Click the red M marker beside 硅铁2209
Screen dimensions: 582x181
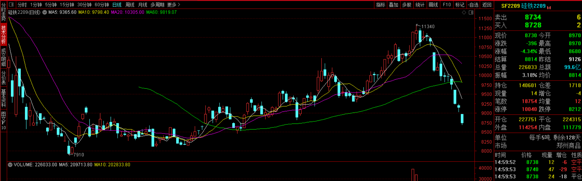click(549, 8)
